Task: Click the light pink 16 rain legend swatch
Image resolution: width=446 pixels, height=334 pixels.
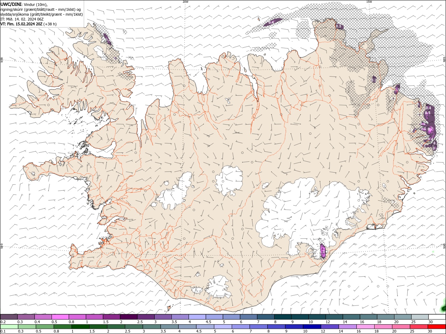Action: [x=365, y=327]
